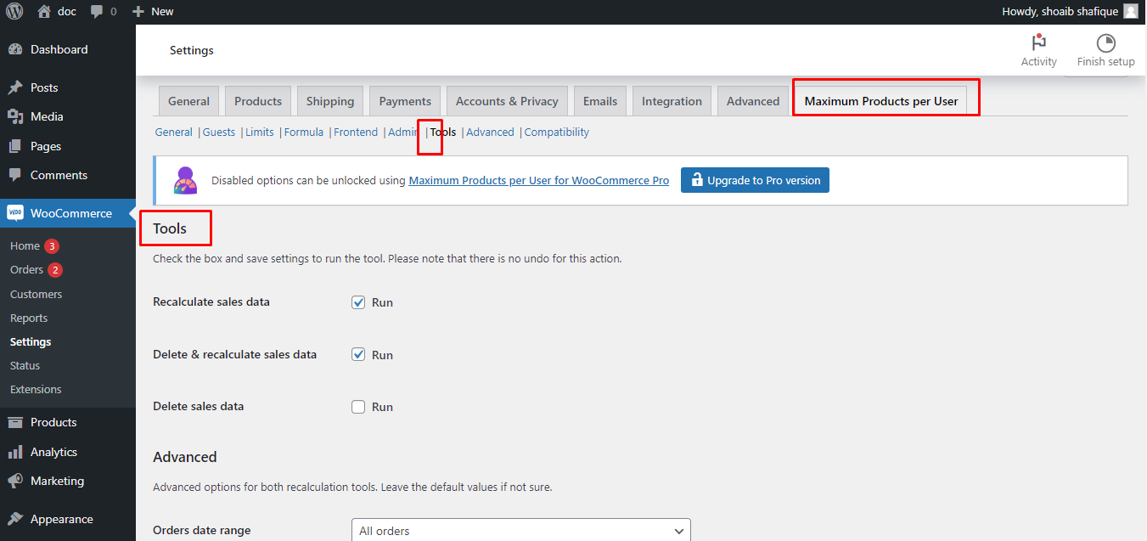1147x541 pixels.
Task: Open the Formula subsection link
Action: coord(304,132)
